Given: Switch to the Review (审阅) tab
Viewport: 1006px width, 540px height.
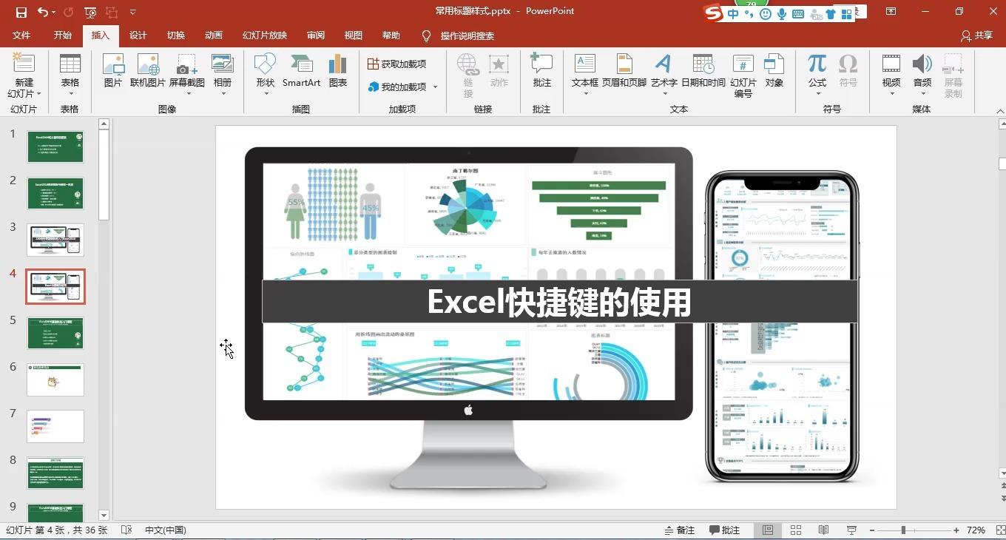Looking at the screenshot, I should click(316, 36).
